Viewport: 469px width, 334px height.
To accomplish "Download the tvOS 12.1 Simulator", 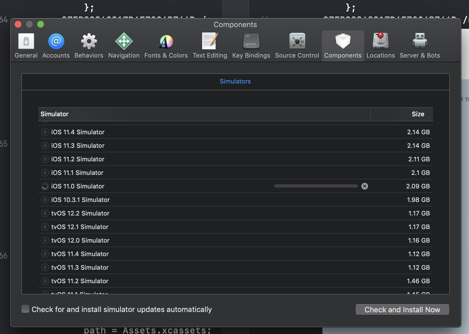I will [45, 227].
